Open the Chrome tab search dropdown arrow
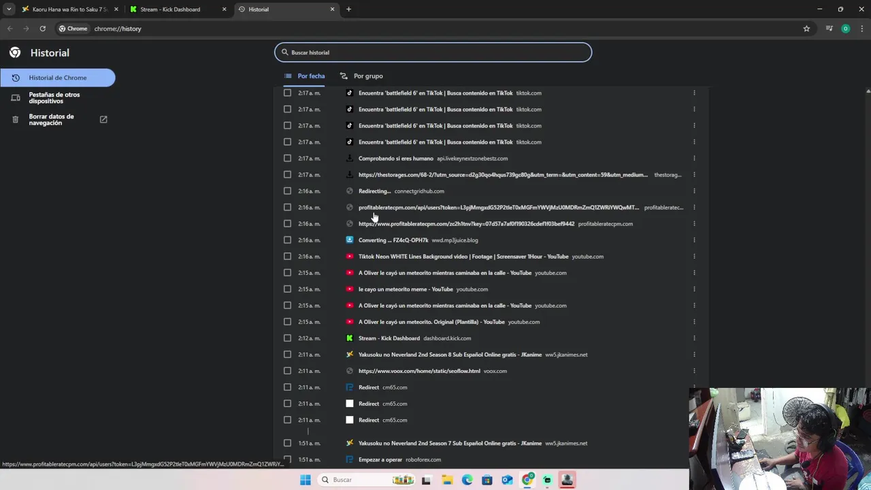871x490 pixels. click(x=9, y=9)
